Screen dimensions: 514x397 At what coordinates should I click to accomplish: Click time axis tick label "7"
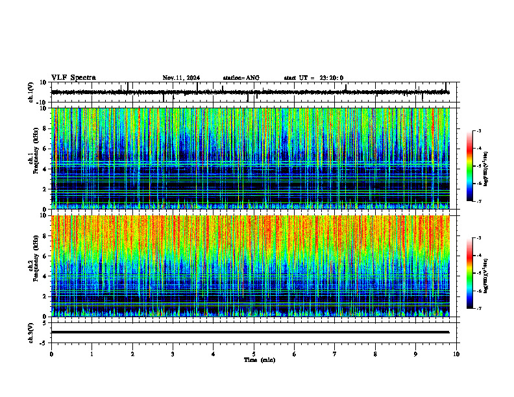(335, 354)
